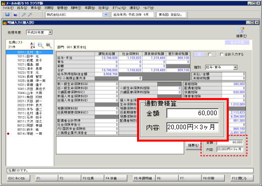The height and width of the screenshot is (186, 262).
Task: Click the second magnifier icon with tools
Action: (x=49, y=45)
